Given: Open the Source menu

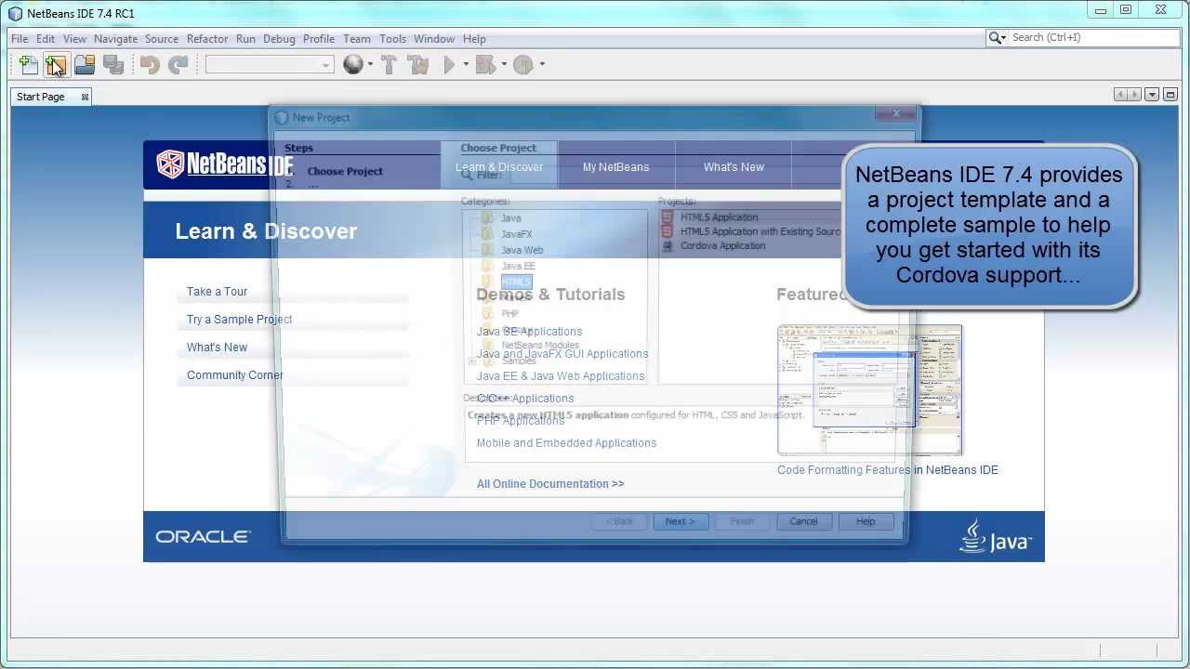Looking at the screenshot, I should tap(162, 39).
